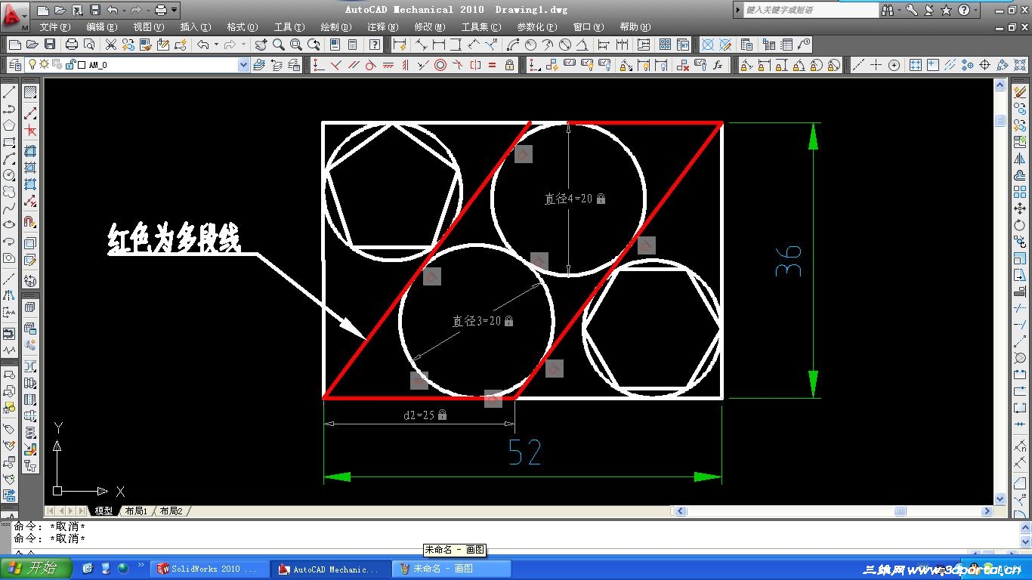Image resolution: width=1032 pixels, height=580 pixels.
Task: Select the Ellipse draw tool
Action: [9, 225]
